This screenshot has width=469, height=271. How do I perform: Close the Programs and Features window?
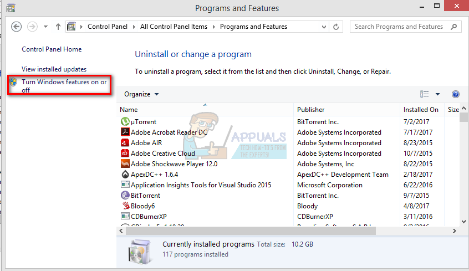(456, 6)
